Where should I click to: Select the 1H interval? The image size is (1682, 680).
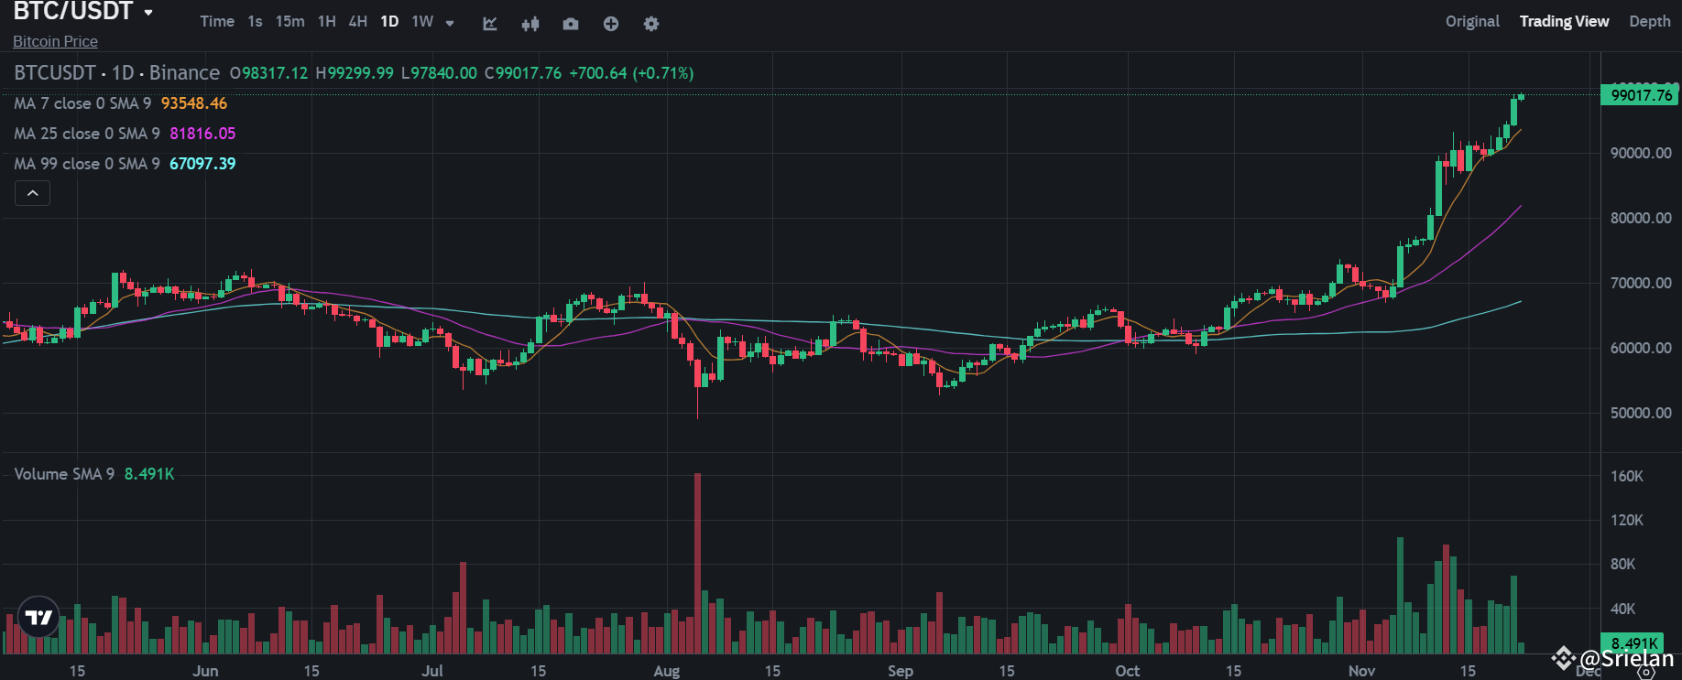coord(326,21)
